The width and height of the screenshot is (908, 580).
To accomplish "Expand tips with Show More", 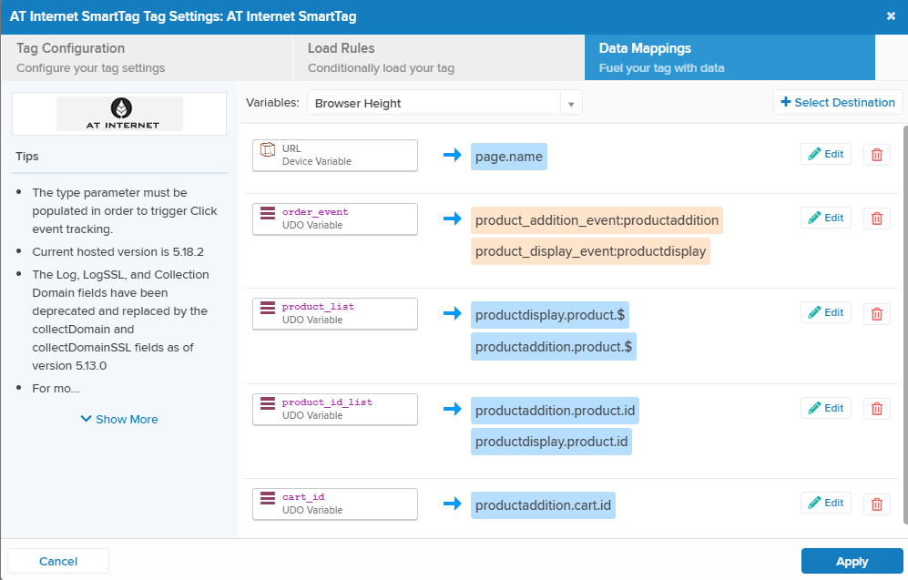I will 119,420.
